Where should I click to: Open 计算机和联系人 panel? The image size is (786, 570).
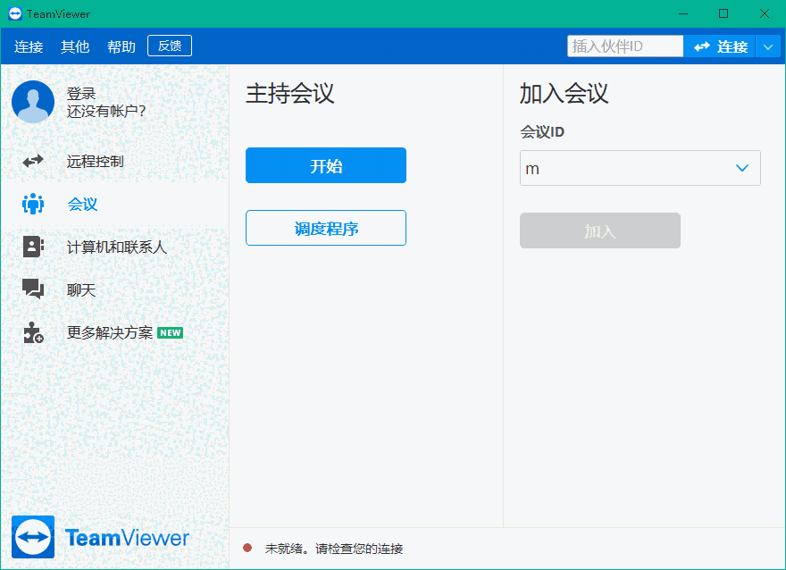click(114, 247)
